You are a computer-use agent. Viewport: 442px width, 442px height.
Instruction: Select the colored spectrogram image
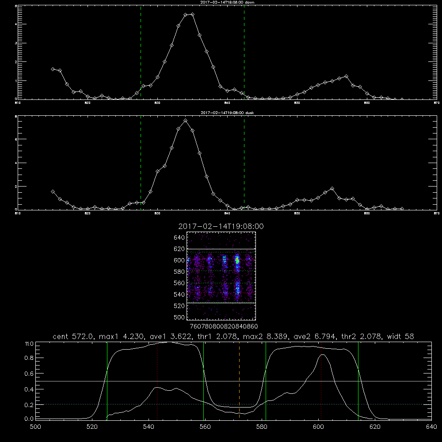(221, 276)
